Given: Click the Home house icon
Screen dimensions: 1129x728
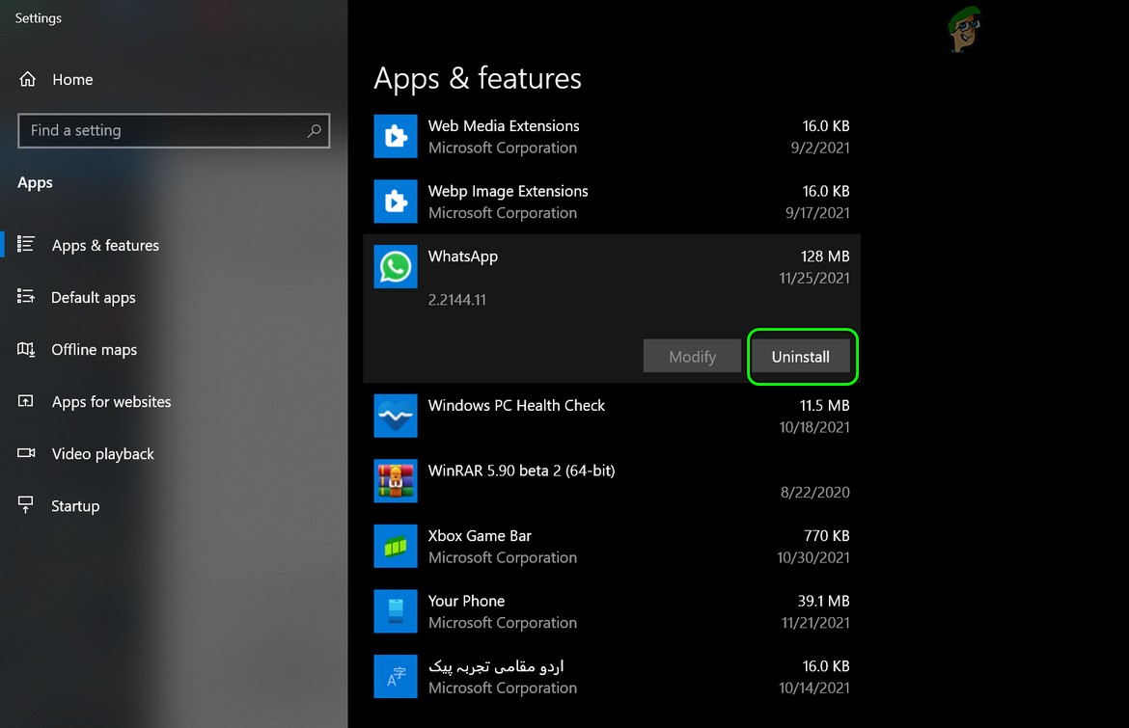Looking at the screenshot, I should pos(28,79).
